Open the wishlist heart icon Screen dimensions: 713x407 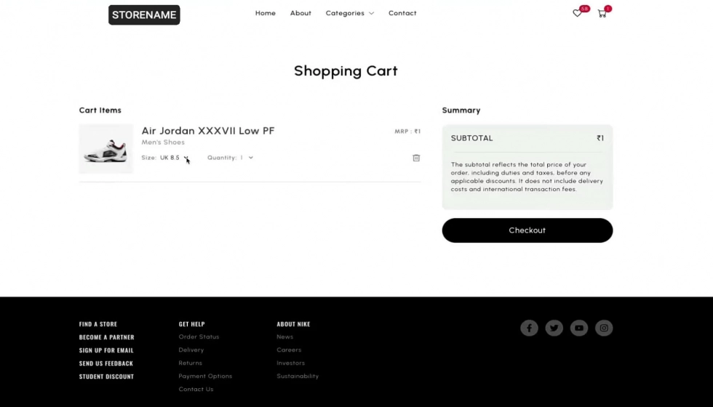tap(577, 13)
